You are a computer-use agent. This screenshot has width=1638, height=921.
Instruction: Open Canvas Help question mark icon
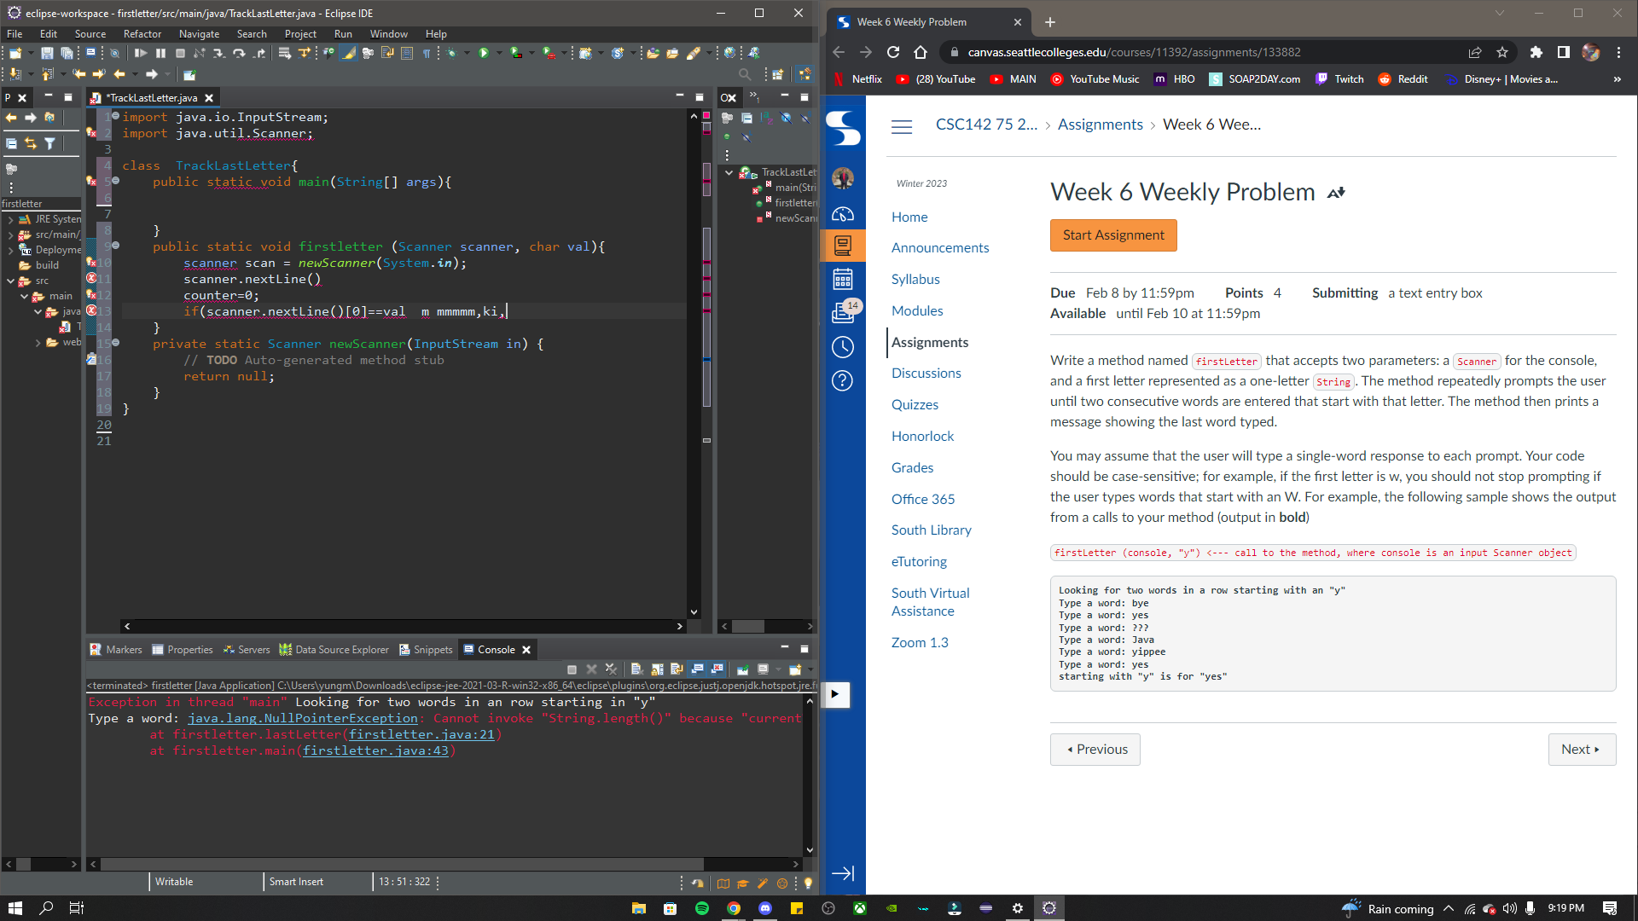(842, 380)
